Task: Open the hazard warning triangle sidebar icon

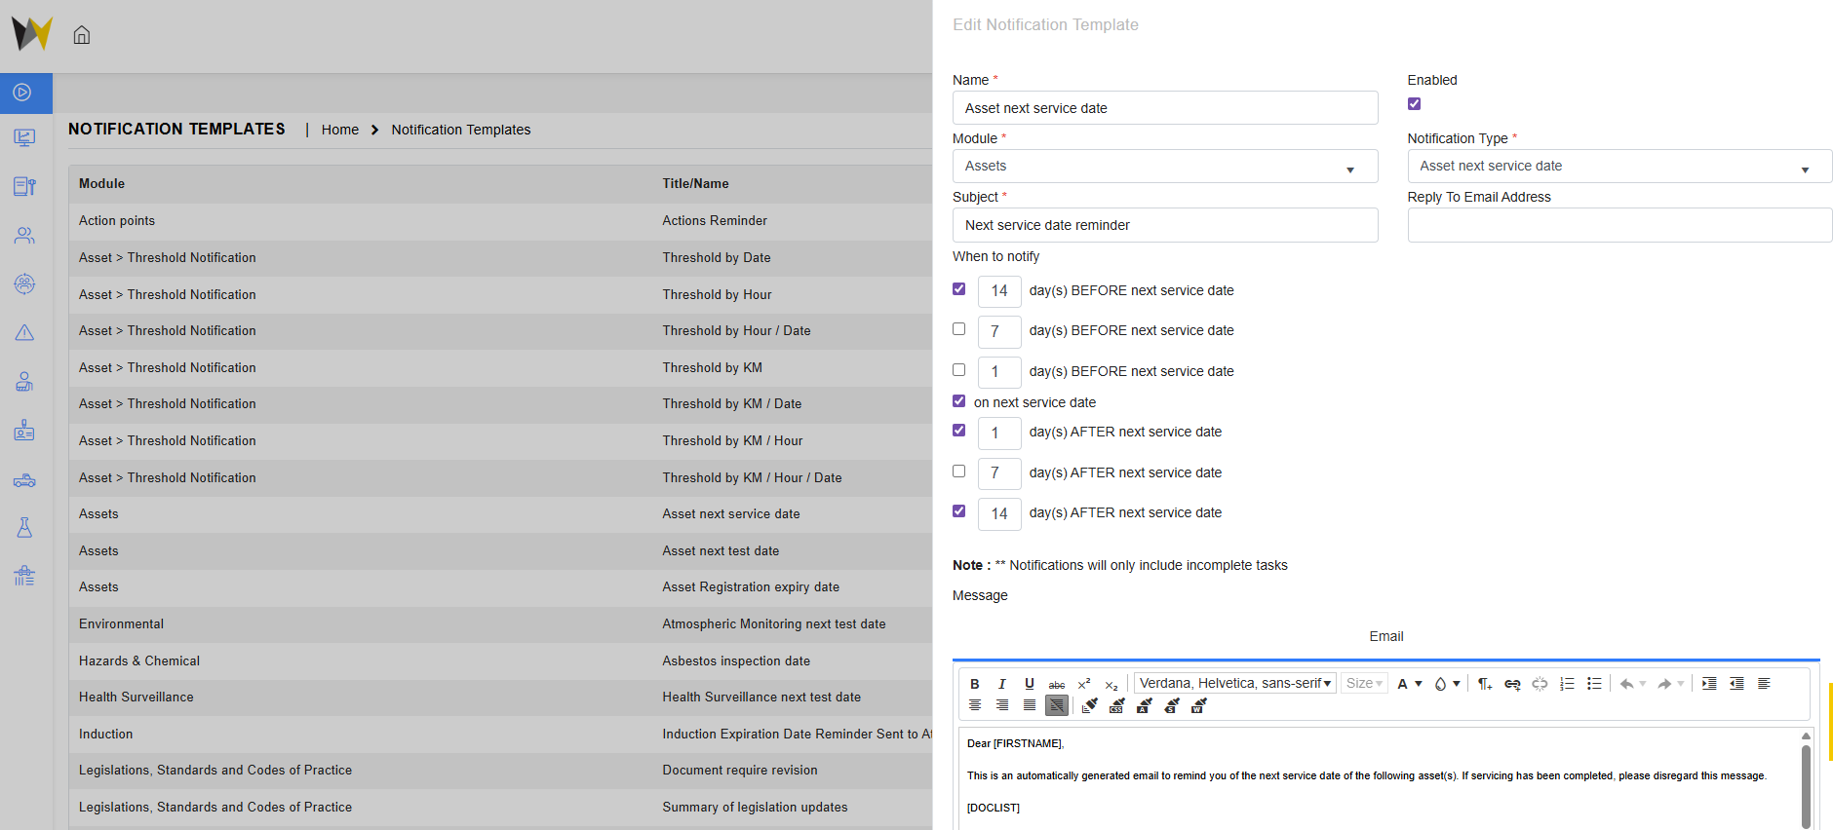Action: pos(24,333)
